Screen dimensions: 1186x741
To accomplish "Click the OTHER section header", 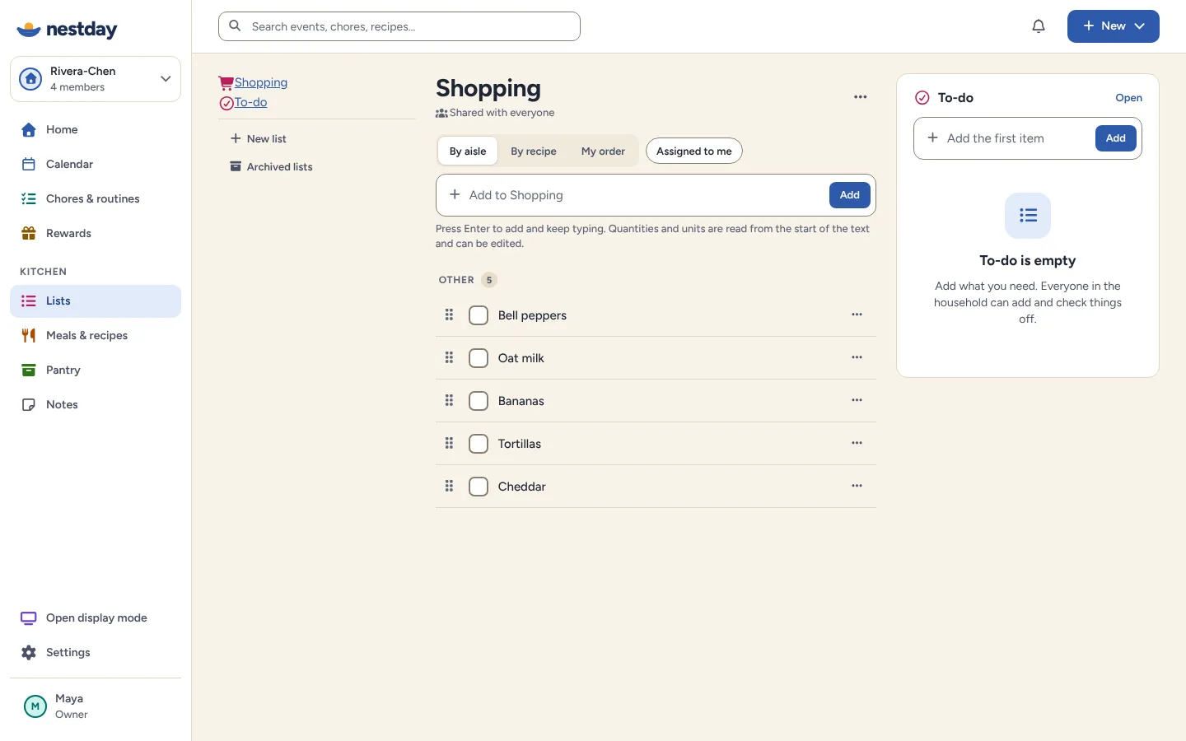I will (x=456, y=280).
